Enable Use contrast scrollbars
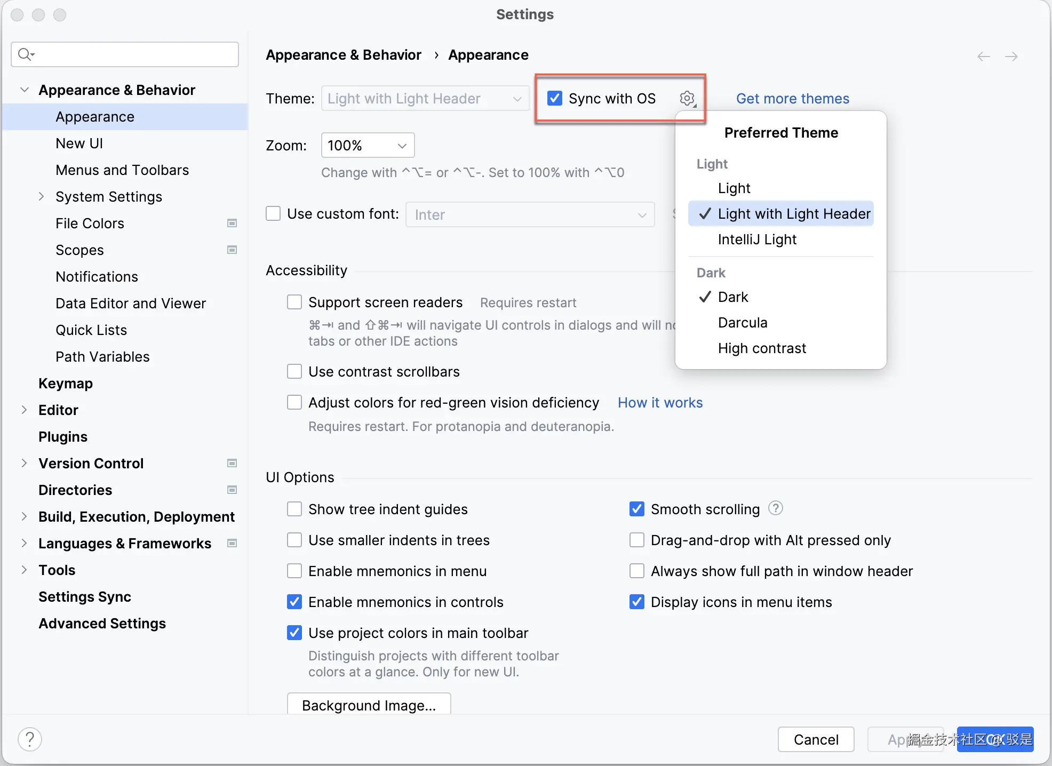Image resolution: width=1052 pixels, height=766 pixels. [294, 371]
